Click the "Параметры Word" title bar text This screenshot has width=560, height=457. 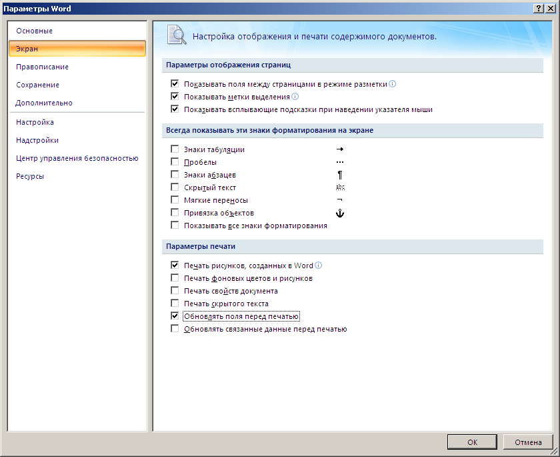37,9
